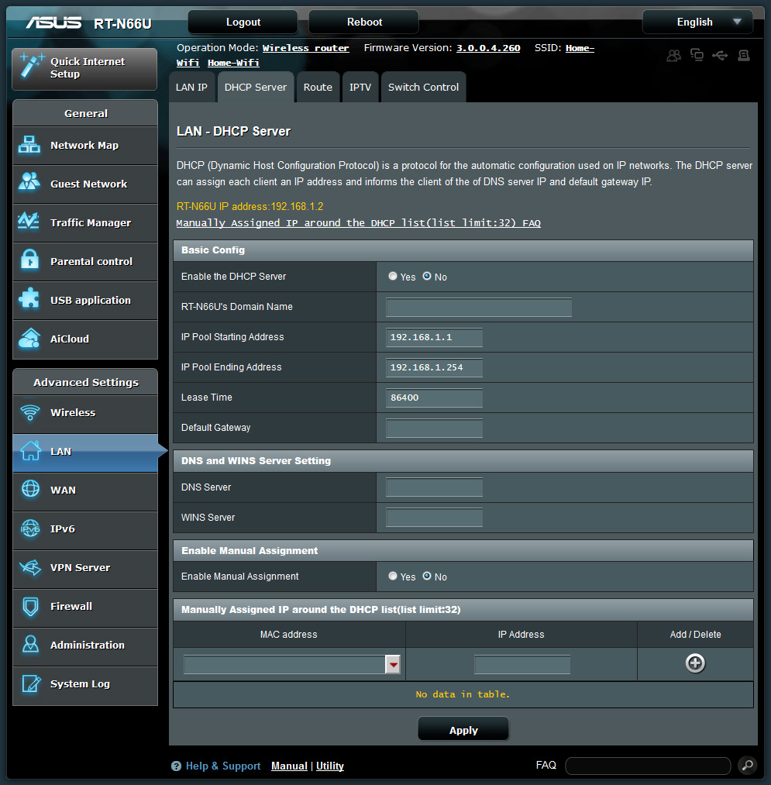Click the Apply button
Screen dimensions: 771x785
[463, 730]
